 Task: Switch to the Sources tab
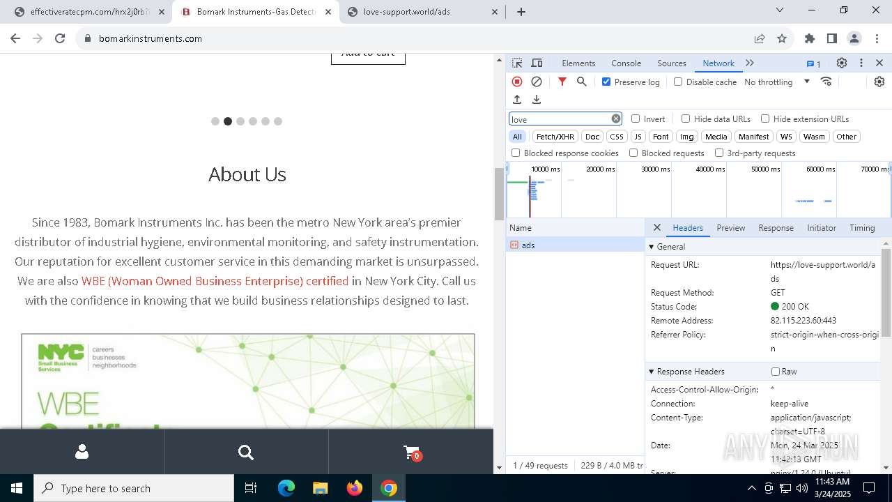coord(672,63)
